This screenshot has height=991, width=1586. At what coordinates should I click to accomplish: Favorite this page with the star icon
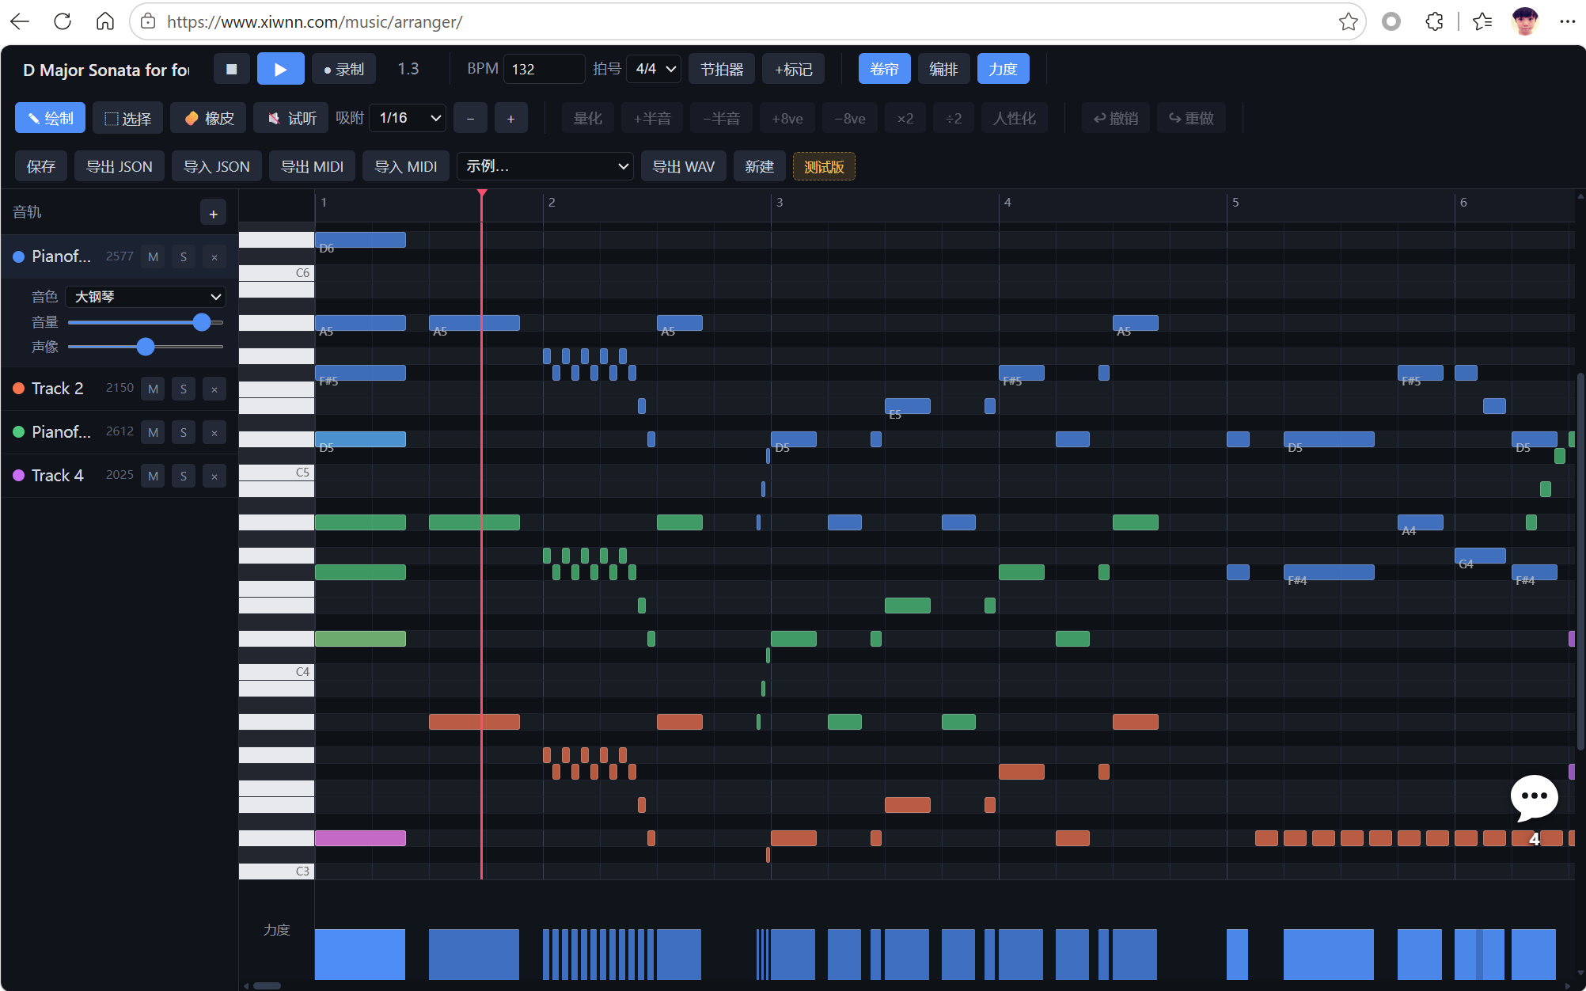point(1348,21)
